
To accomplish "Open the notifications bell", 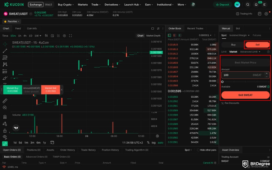I will [256, 5].
